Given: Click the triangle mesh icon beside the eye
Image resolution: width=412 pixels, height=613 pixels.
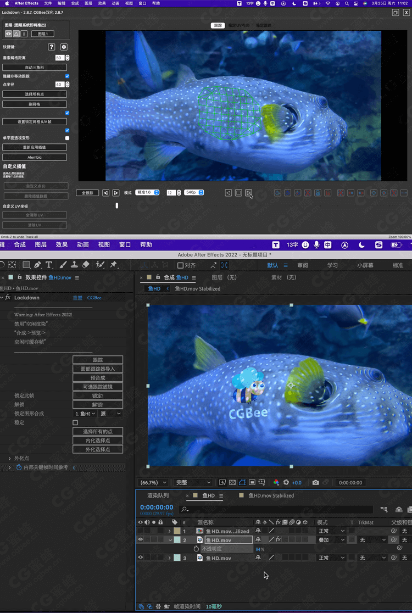Looking at the screenshot, I should point(16,34).
